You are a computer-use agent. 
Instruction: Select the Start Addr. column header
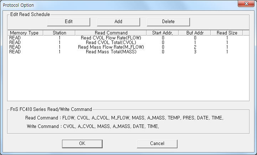tap(163, 33)
